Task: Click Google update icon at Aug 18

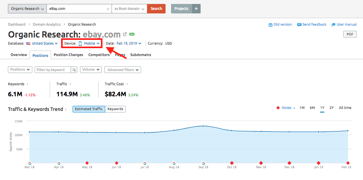Action: [174, 163]
